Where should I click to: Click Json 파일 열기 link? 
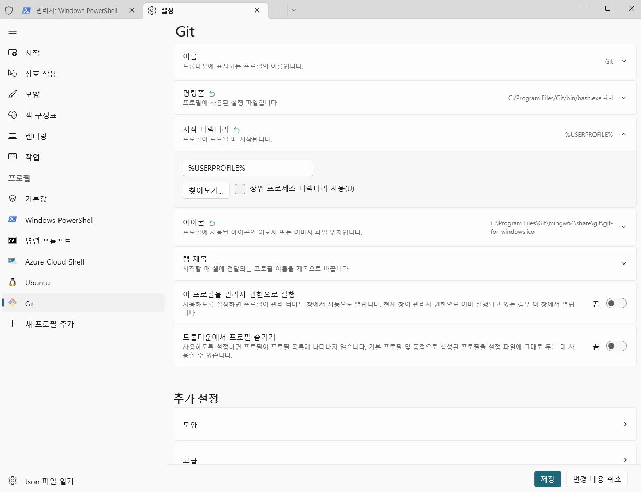[50, 481]
